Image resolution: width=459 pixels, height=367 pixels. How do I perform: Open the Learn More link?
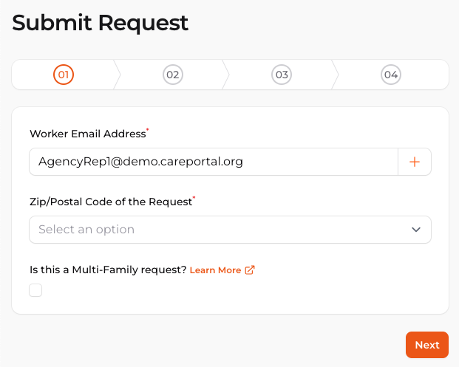pos(215,270)
